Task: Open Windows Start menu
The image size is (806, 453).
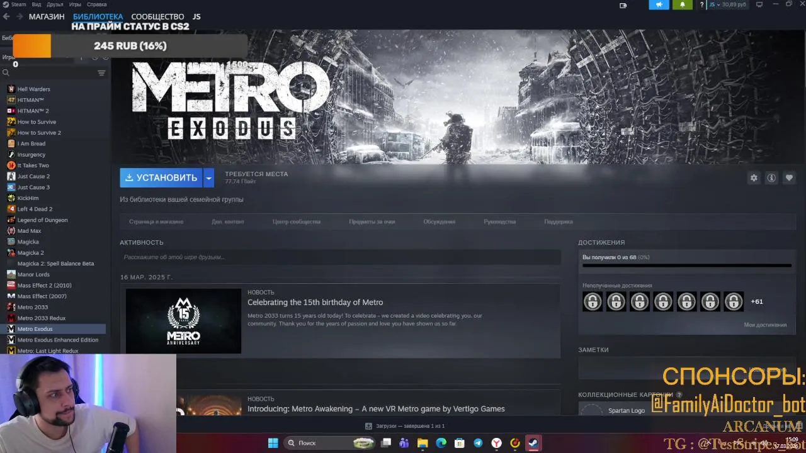Action: pyautogui.click(x=273, y=443)
